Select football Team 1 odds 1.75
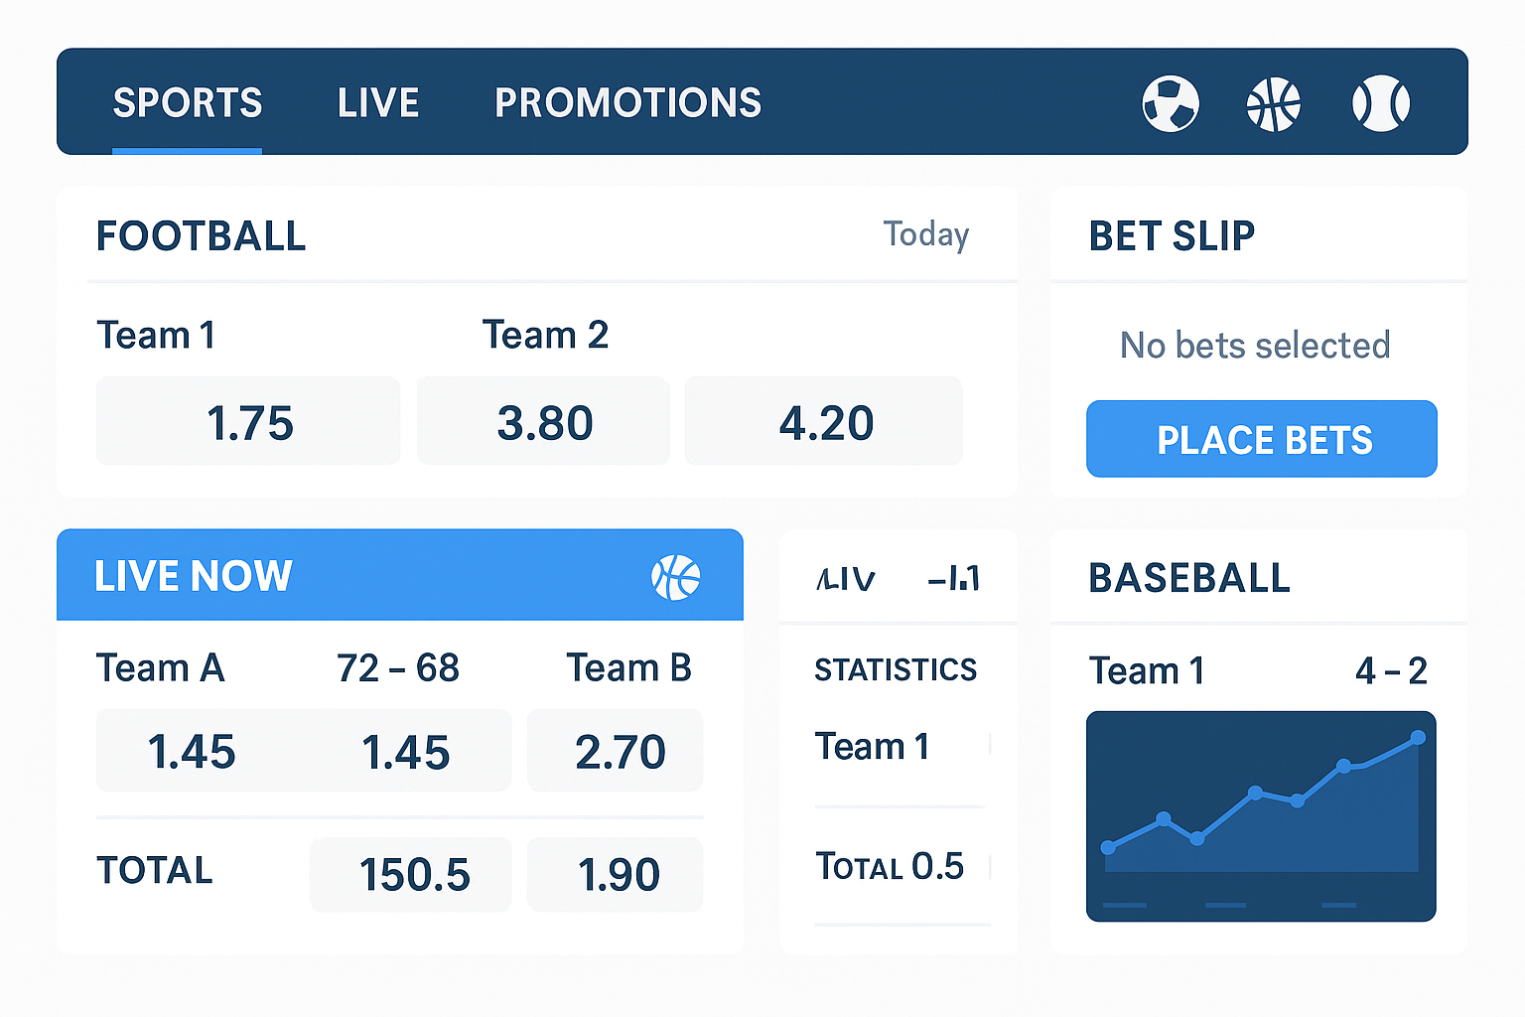1525x1017 pixels. (x=248, y=421)
